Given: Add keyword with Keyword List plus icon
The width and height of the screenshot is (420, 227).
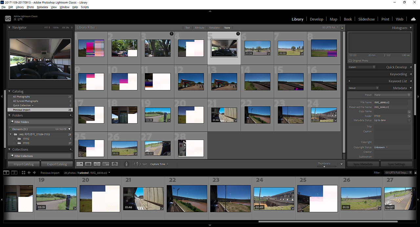Looking at the screenshot, I should point(349,81).
